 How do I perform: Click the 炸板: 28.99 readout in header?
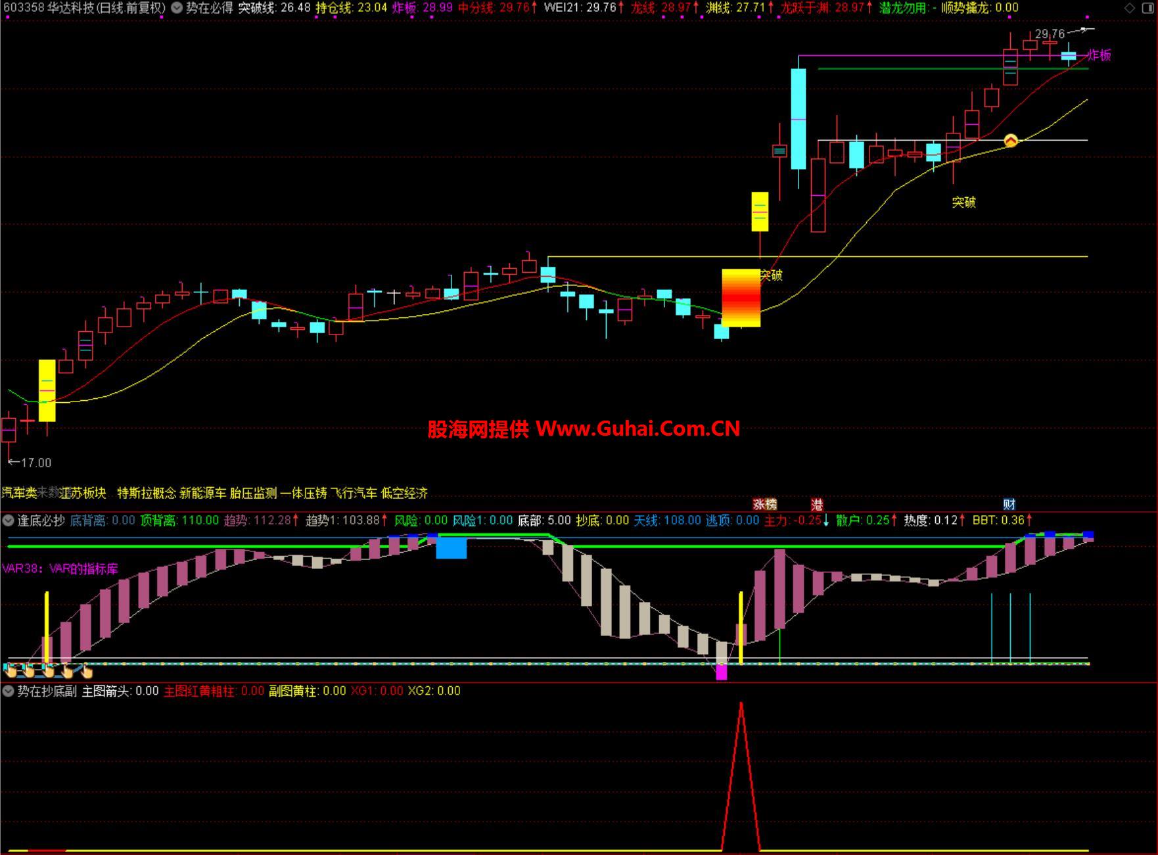423,8
